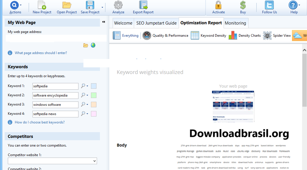Click Open Project folder icon
The image size is (307, 170).
67,5
